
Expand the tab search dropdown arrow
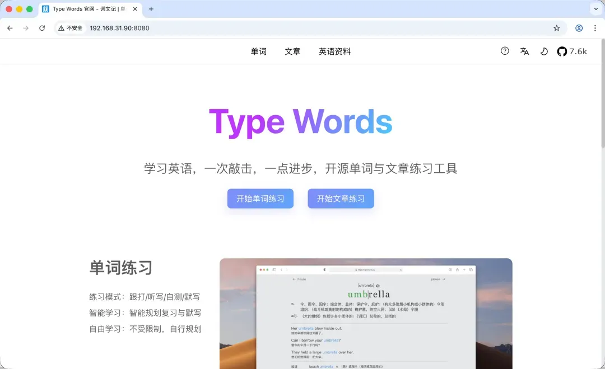click(594, 9)
